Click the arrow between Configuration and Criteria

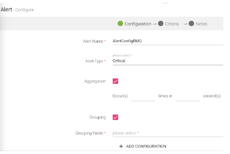(x=154, y=24)
